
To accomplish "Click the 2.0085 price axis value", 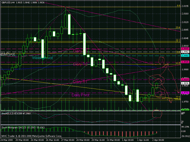I will point(185,30).
